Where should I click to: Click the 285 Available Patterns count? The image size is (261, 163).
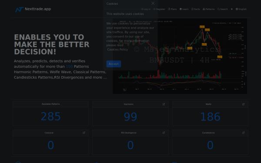(50, 116)
